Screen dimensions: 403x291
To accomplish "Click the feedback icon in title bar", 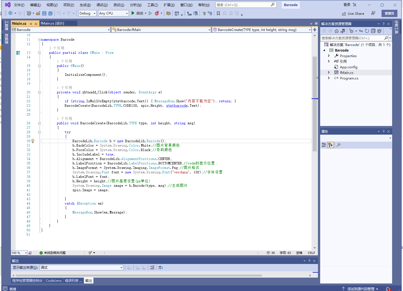I will [x=373, y=13].
